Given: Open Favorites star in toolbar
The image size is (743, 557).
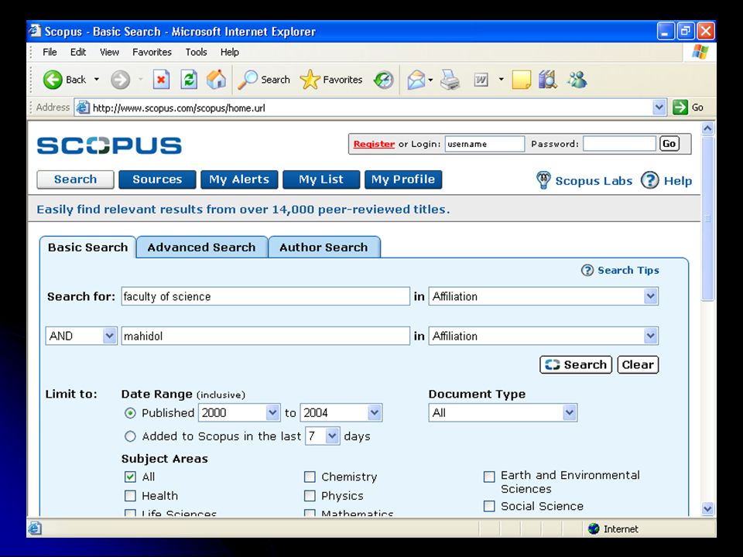Looking at the screenshot, I should pos(331,80).
